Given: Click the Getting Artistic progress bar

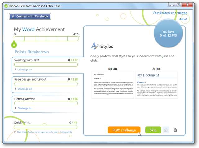Looking at the screenshot, I should coord(46,103).
